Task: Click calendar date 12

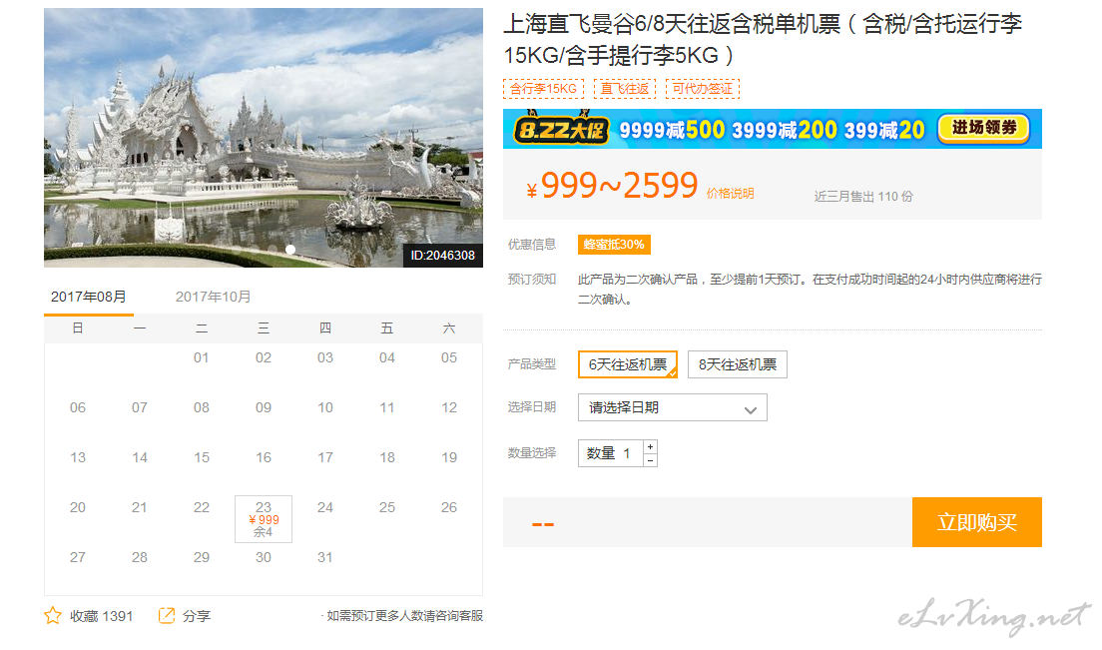Action: pyautogui.click(x=449, y=407)
